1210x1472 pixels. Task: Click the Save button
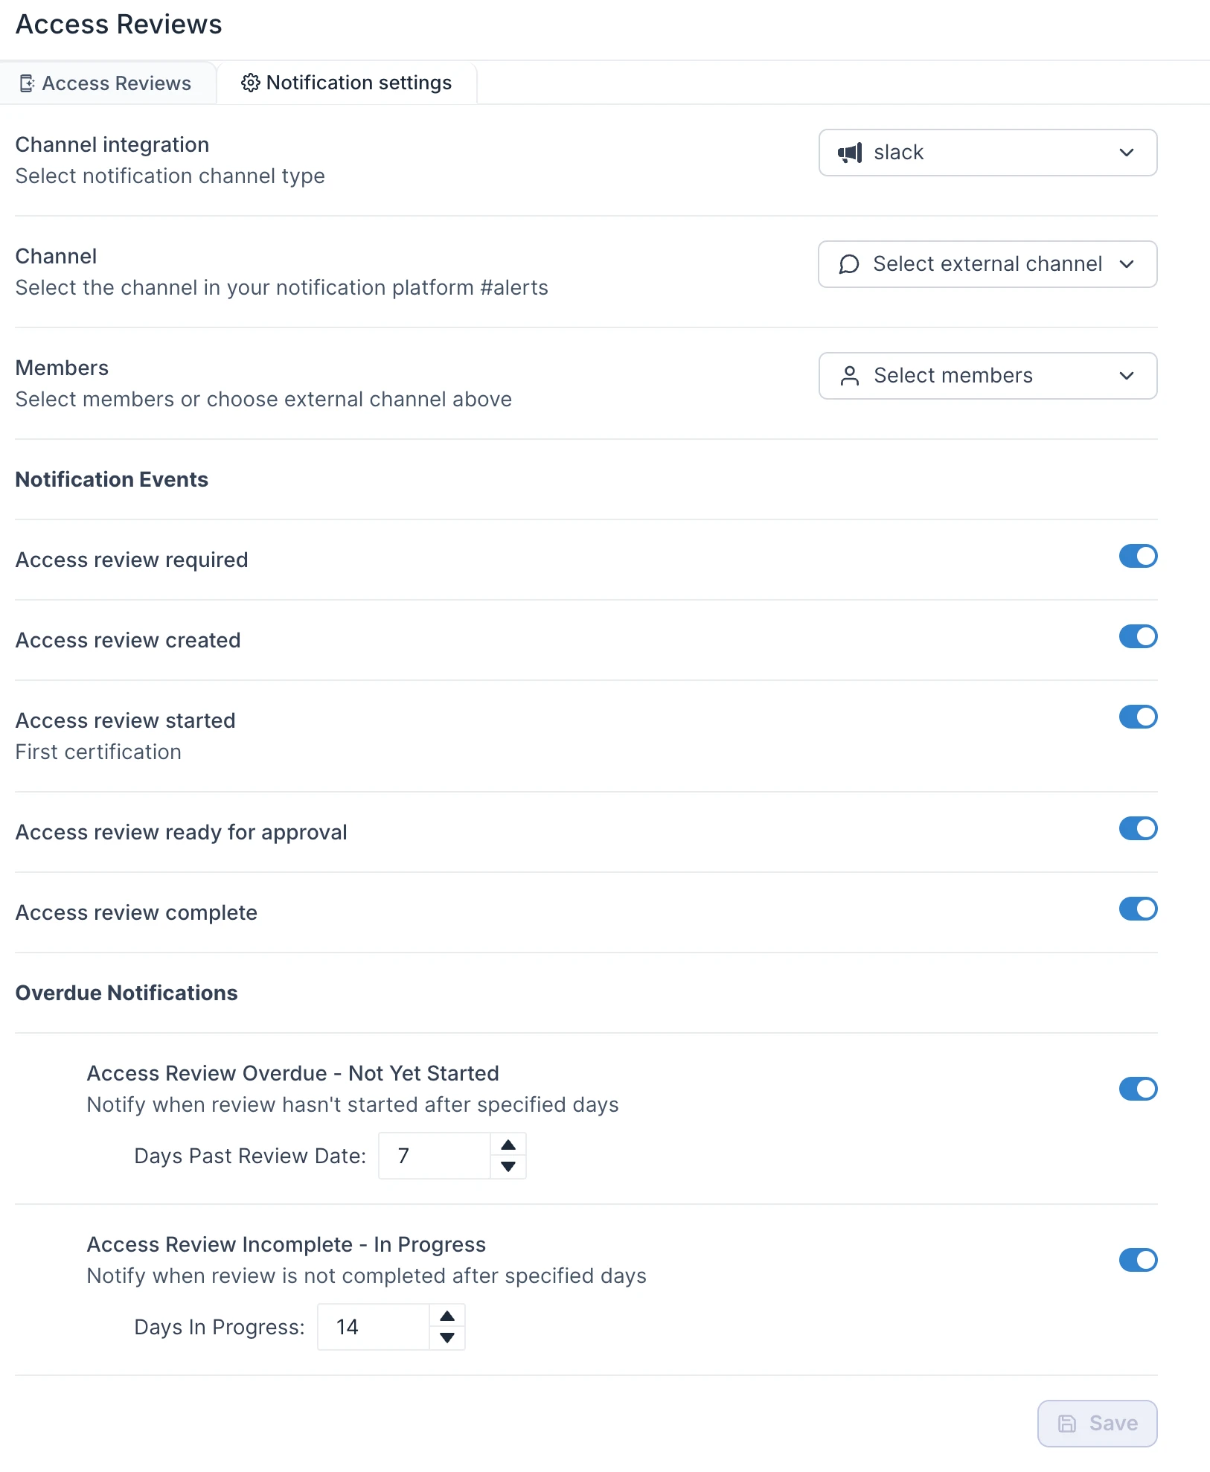[1098, 1424]
